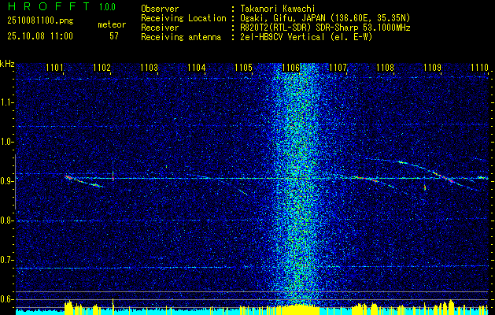Screen dimensions: 495x315
Task: Click the Observer label
Action: 160,9
